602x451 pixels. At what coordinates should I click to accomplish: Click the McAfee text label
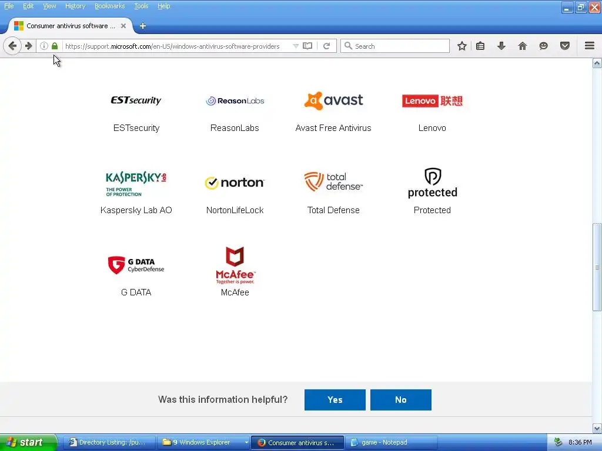coord(235,292)
